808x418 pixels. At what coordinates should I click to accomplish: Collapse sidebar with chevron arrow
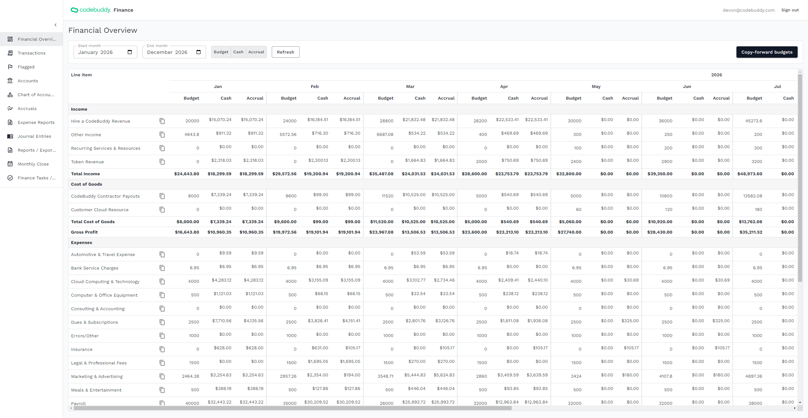[56, 25]
